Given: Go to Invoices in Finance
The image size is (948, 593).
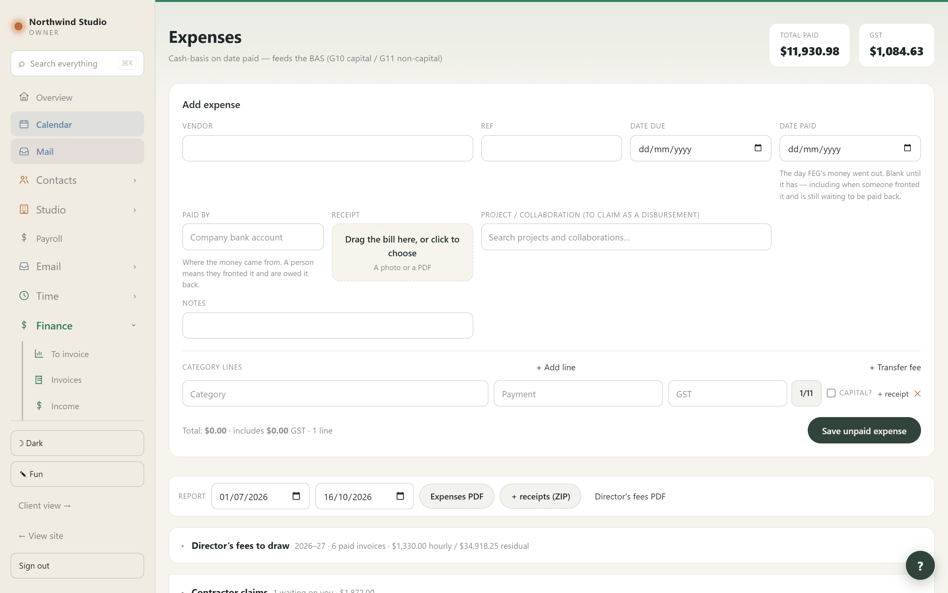Looking at the screenshot, I should (x=66, y=380).
